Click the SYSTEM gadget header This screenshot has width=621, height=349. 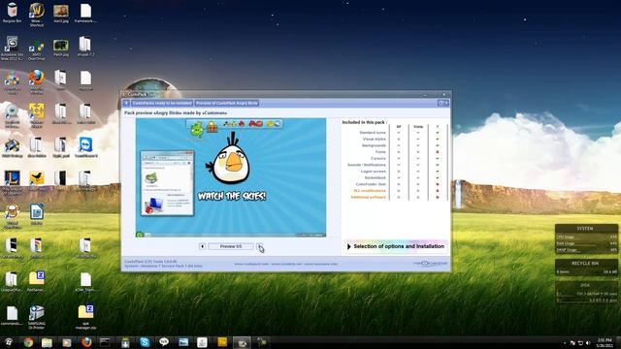[586, 229]
